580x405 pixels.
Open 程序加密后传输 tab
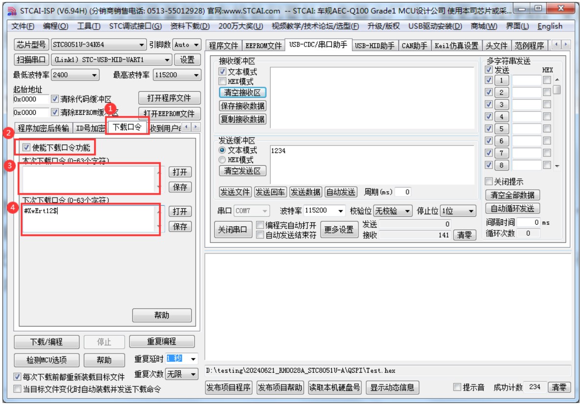pyautogui.click(x=43, y=128)
